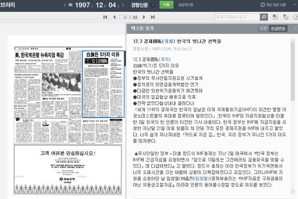Click the page number input showing 3
Image resolution: width=298 pixels, height=199 pixels.
123,17
